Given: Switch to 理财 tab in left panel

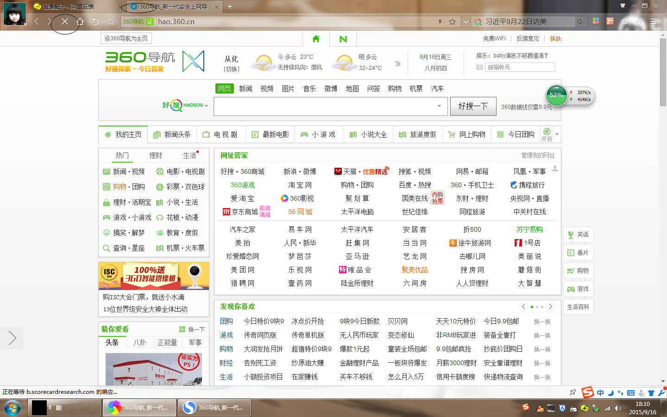Looking at the screenshot, I should tap(156, 155).
